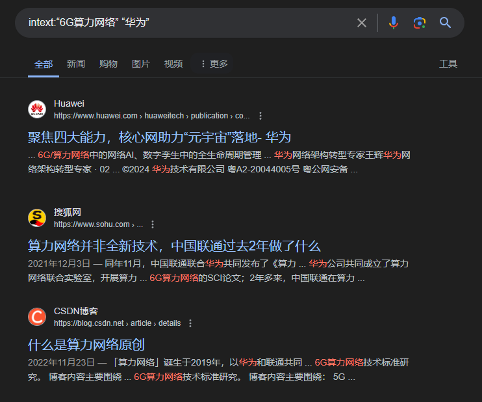The height and width of the screenshot is (402, 482).
Task: Open the 工具 search tools
Action: click(x=448, y=64)
